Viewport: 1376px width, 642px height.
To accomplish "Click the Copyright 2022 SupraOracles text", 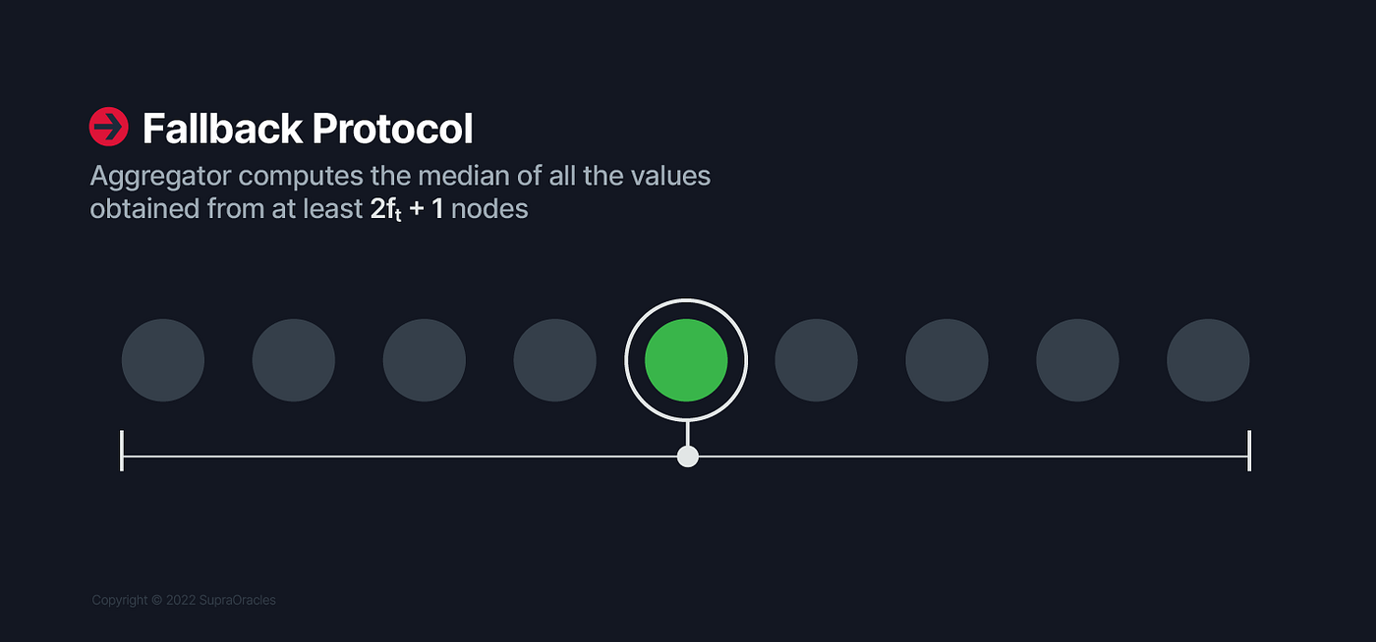I will (184, 600).
